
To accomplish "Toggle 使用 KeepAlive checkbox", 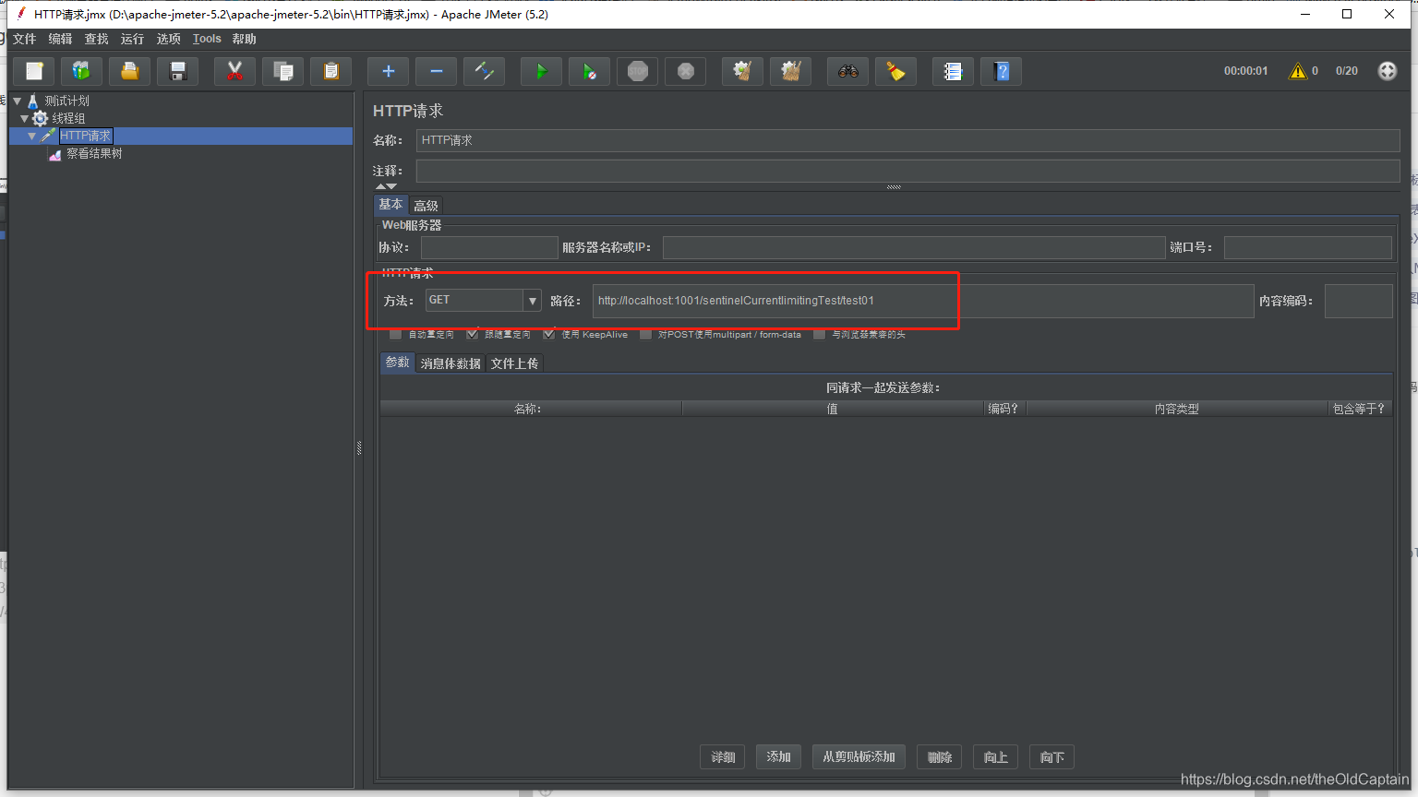I will [549, 334].
